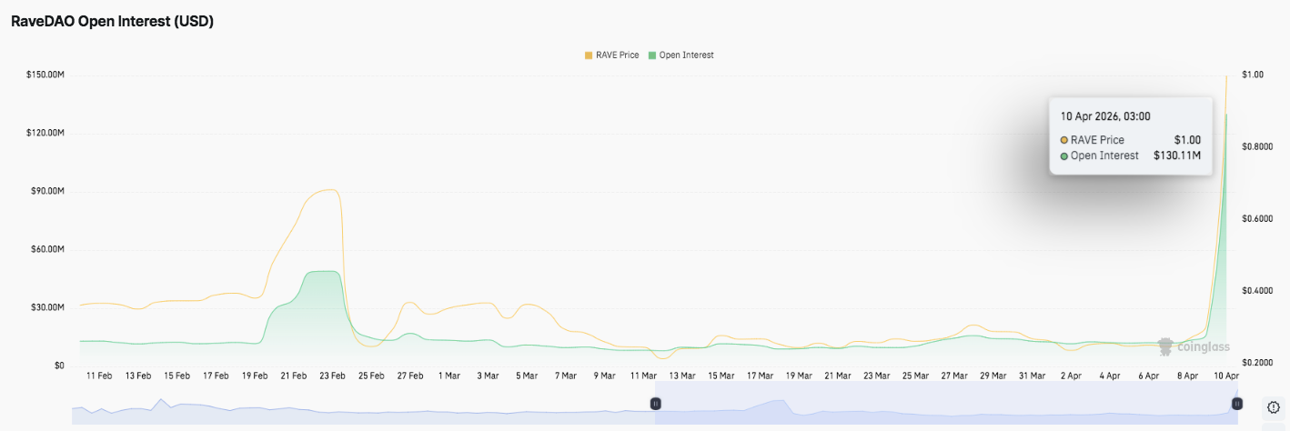Click the coinglass watermark logo
Screen dimensions: 1290x431
tap(1194, 346)
